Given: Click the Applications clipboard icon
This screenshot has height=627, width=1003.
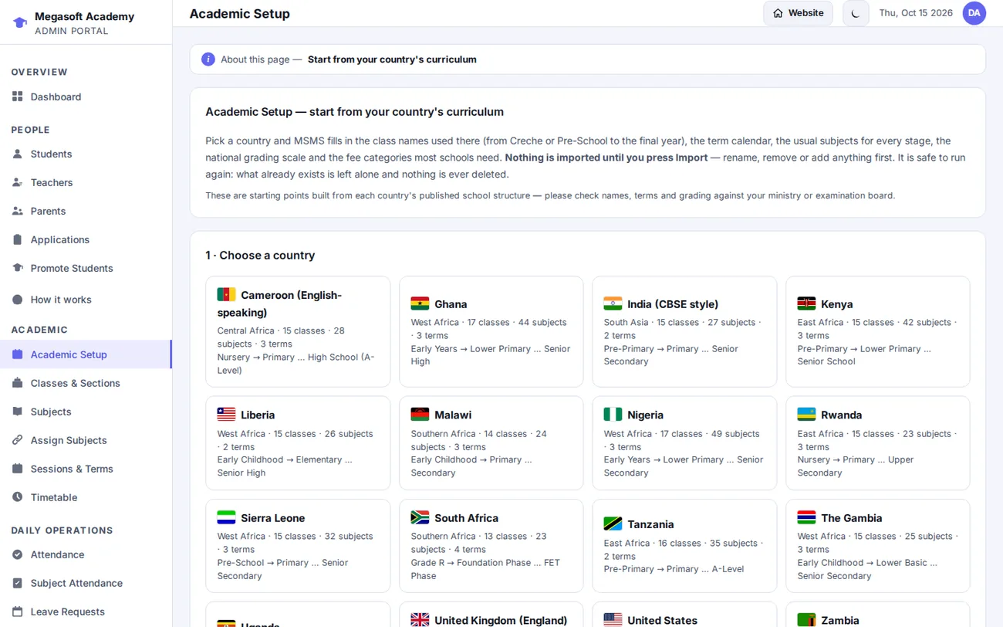Looking at the screenshot, I should point(17,239).
